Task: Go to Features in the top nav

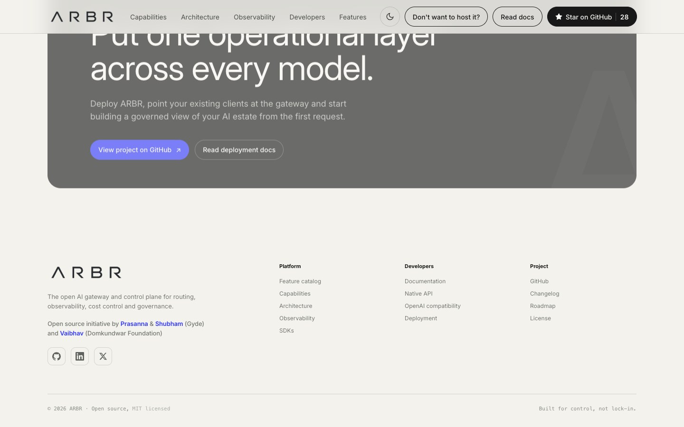Action: [353, 17]
